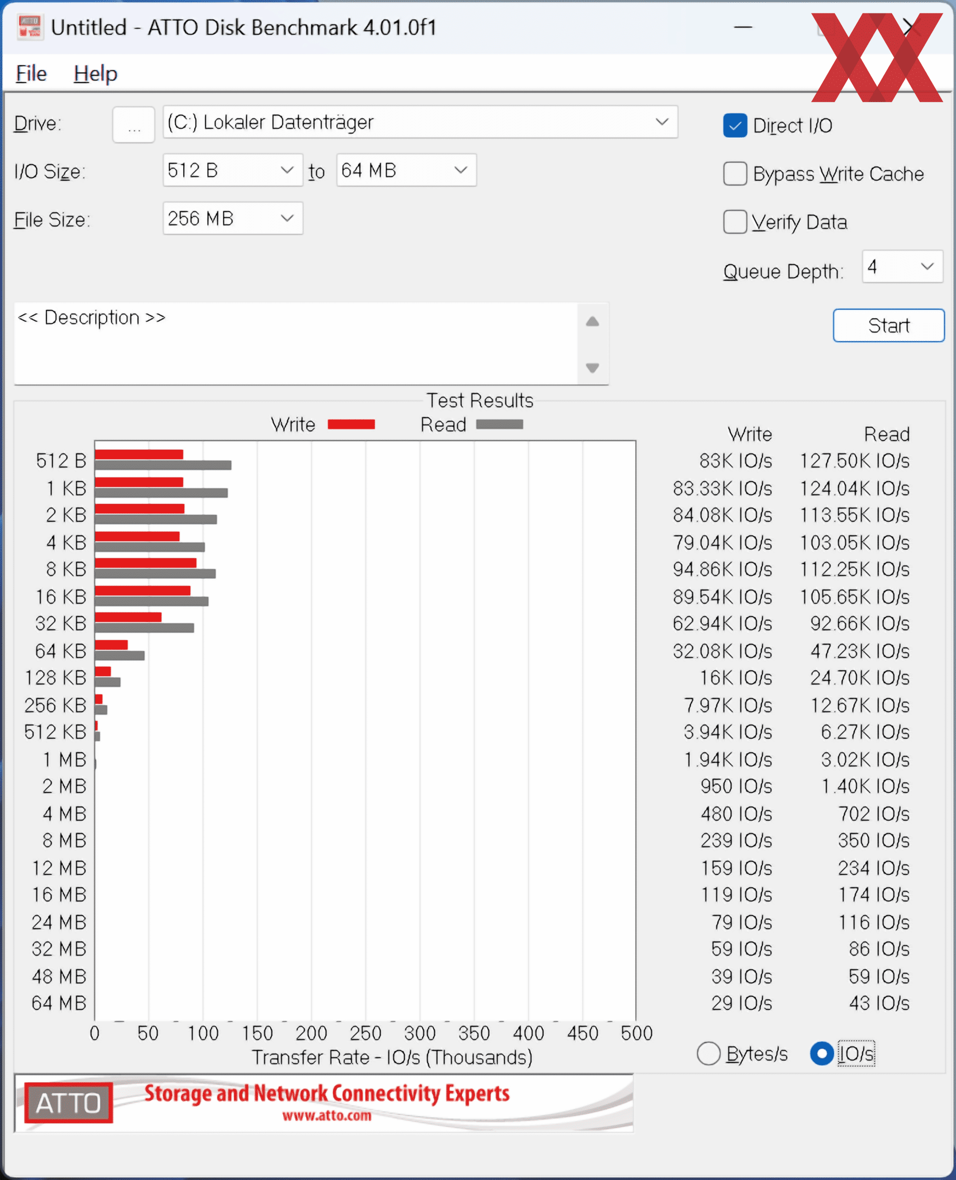Click the 4 KB row label
This screenshot has height=1180, width=956.
[x=67, y=543]
